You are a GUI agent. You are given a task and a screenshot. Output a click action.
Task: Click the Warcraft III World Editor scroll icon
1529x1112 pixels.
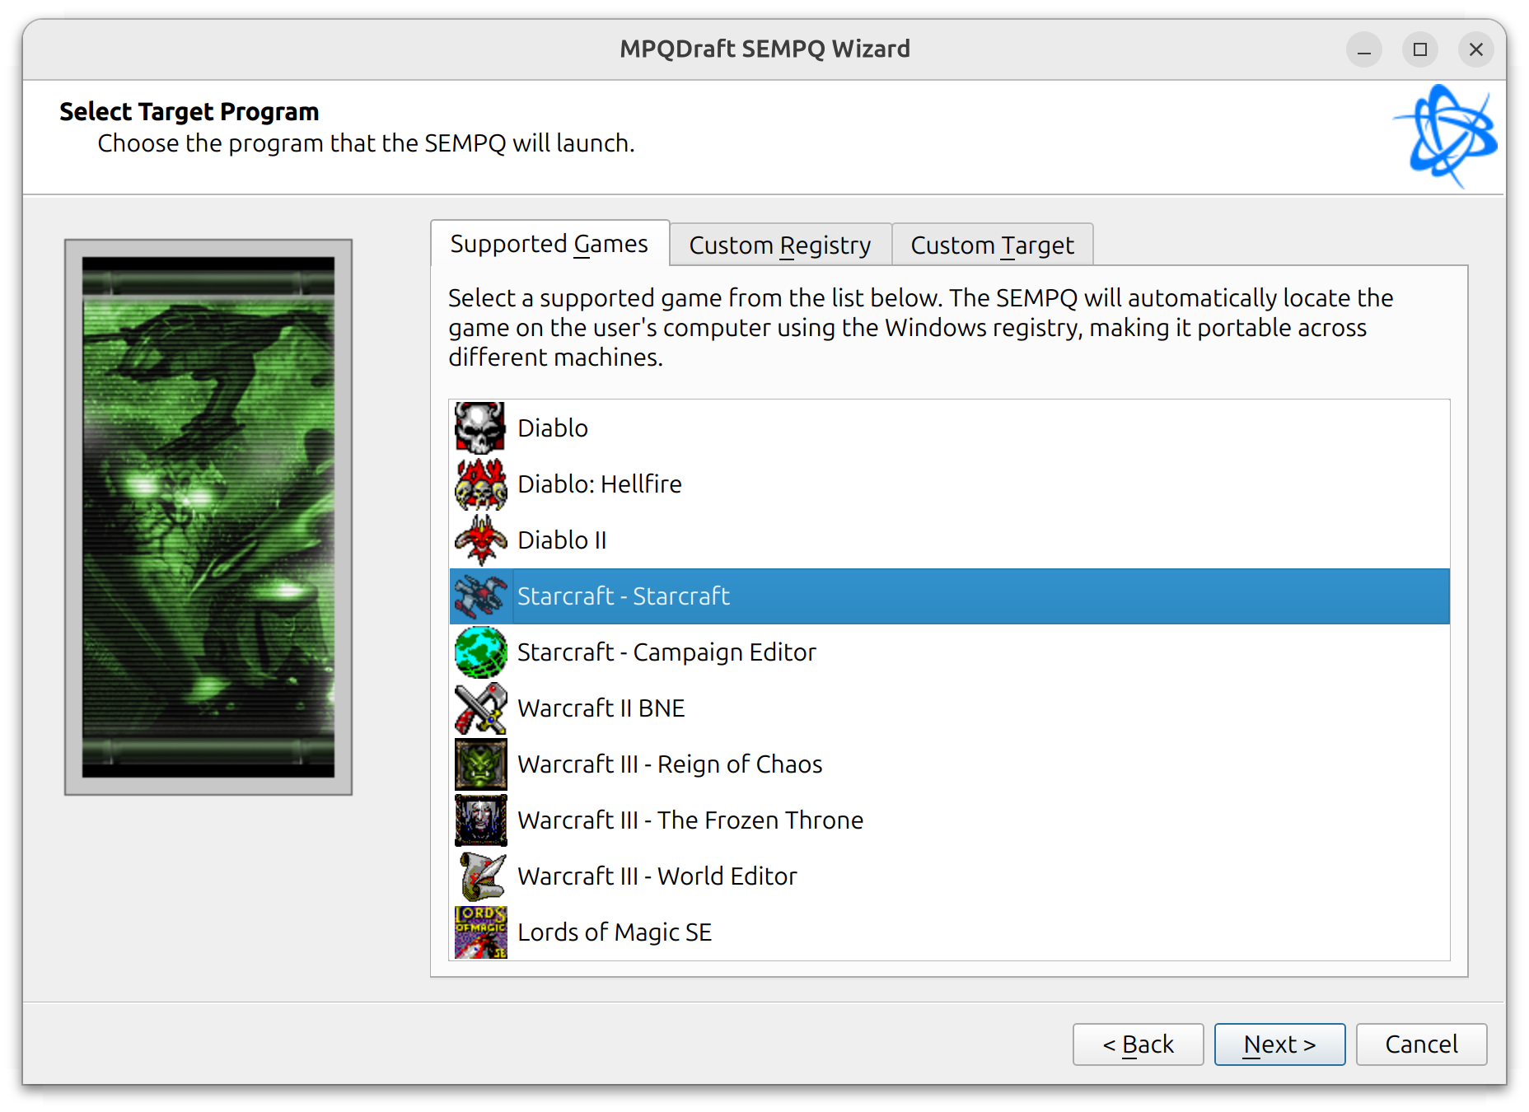480,876
